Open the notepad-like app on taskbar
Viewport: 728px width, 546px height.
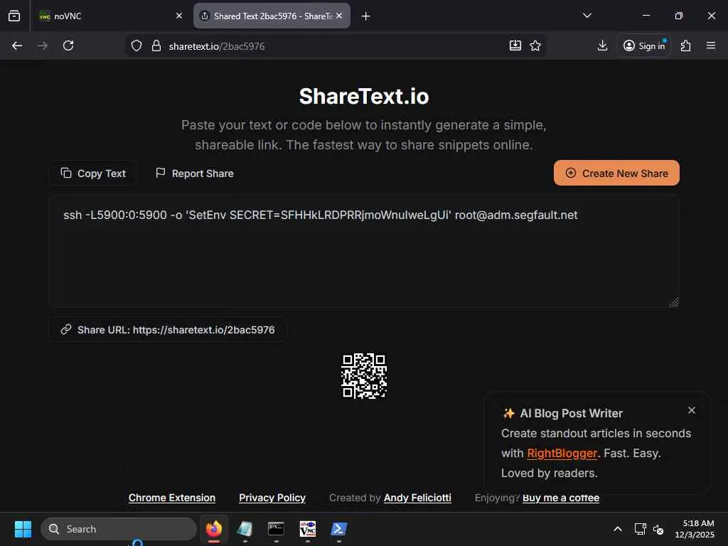point(245,529)
